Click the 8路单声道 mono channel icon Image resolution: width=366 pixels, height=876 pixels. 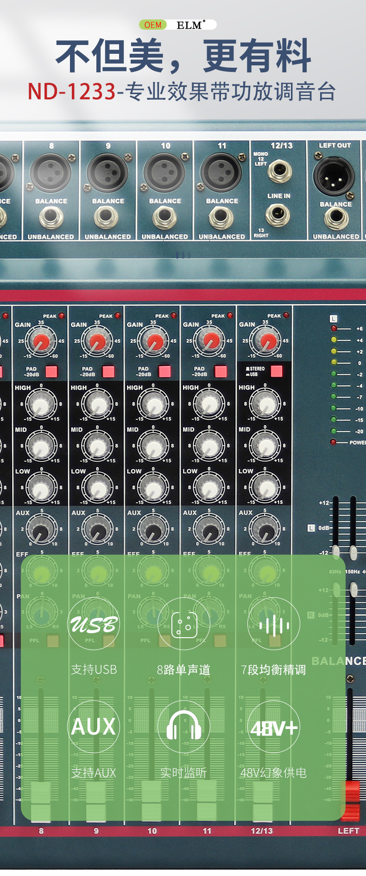(x=184, y=624)
